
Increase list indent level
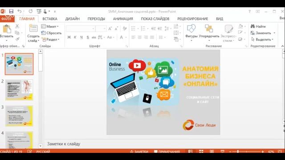click(160, 28)
